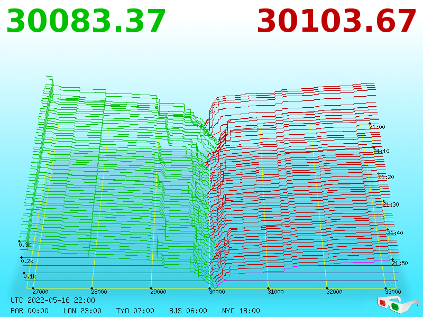Click the 21:30 time axis marker
This screenshot has width=423, height=317.
point(391,204)
